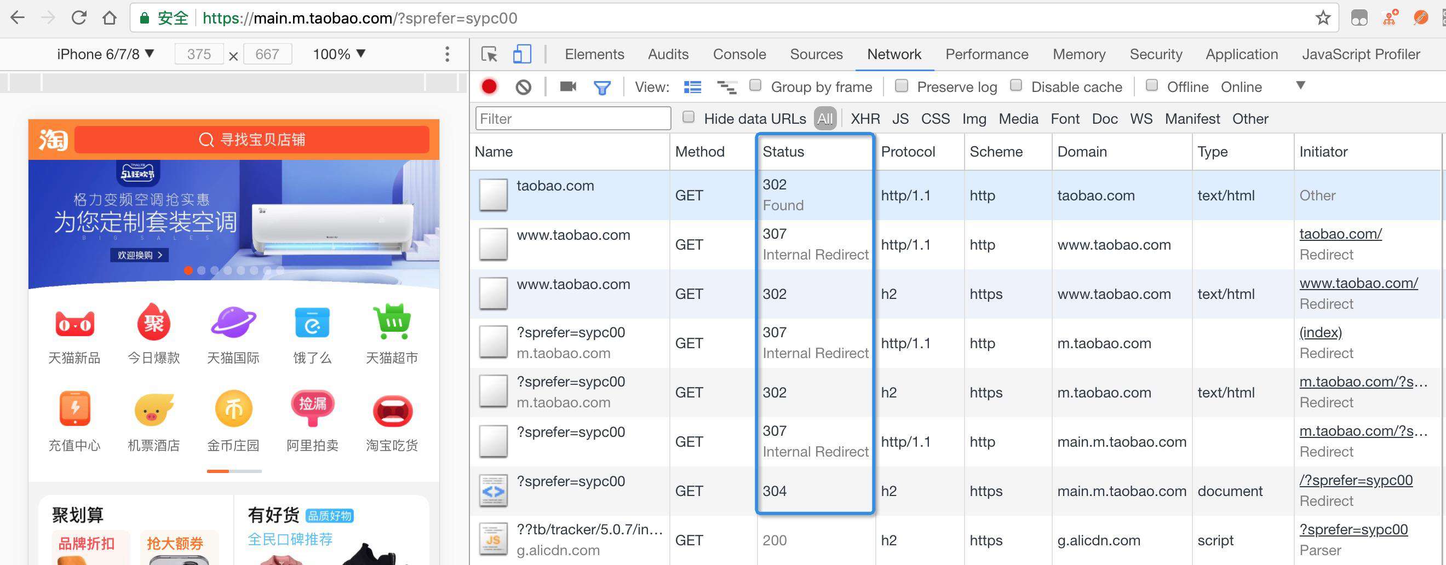Click the viewport height field 667

[267, 54]
